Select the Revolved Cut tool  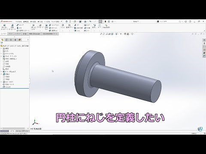coord(46,27)
